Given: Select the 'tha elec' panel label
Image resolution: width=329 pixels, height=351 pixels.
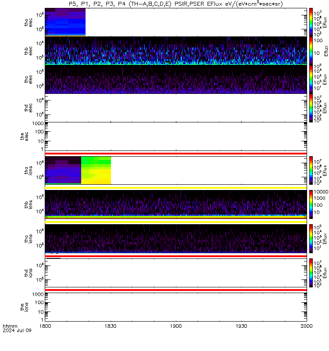Looking at the screenshot, I should coord(28,22).
